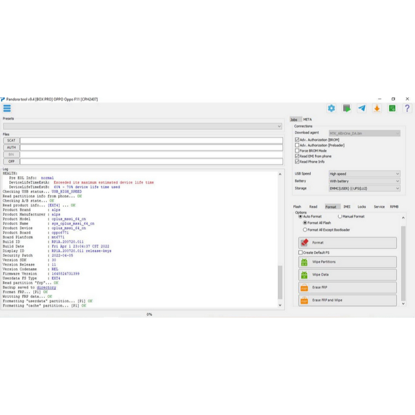Screen dimensions: 415x415
Task: Click the green flag toolbar icon
Action: coord(347,108)
